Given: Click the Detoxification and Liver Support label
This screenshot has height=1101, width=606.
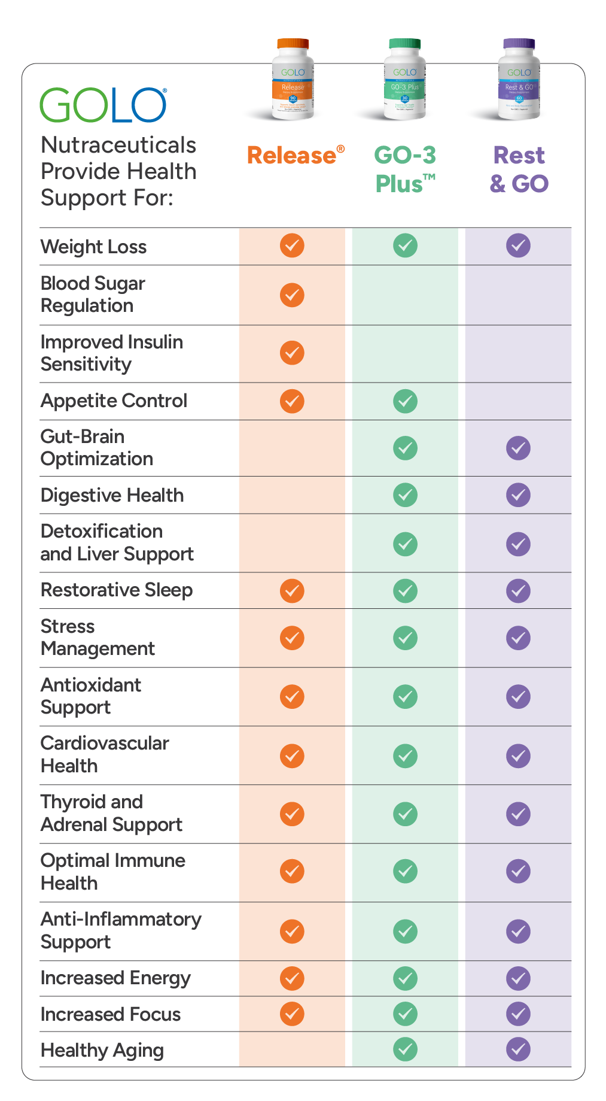Looking at the screenshot, I should pos(117,542).
